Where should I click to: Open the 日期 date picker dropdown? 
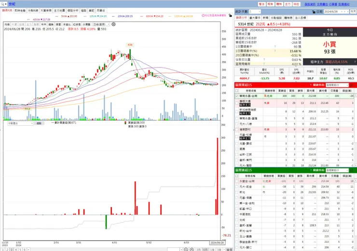pos(342,12)
